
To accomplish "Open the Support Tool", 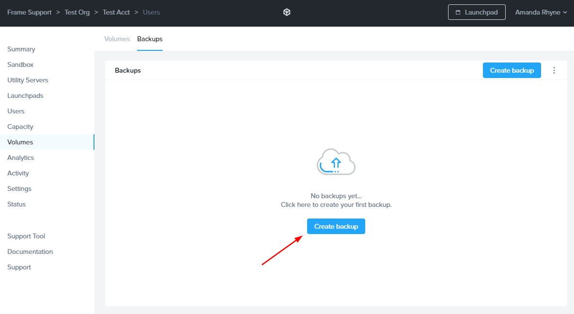I will click(x=26, y=236).
